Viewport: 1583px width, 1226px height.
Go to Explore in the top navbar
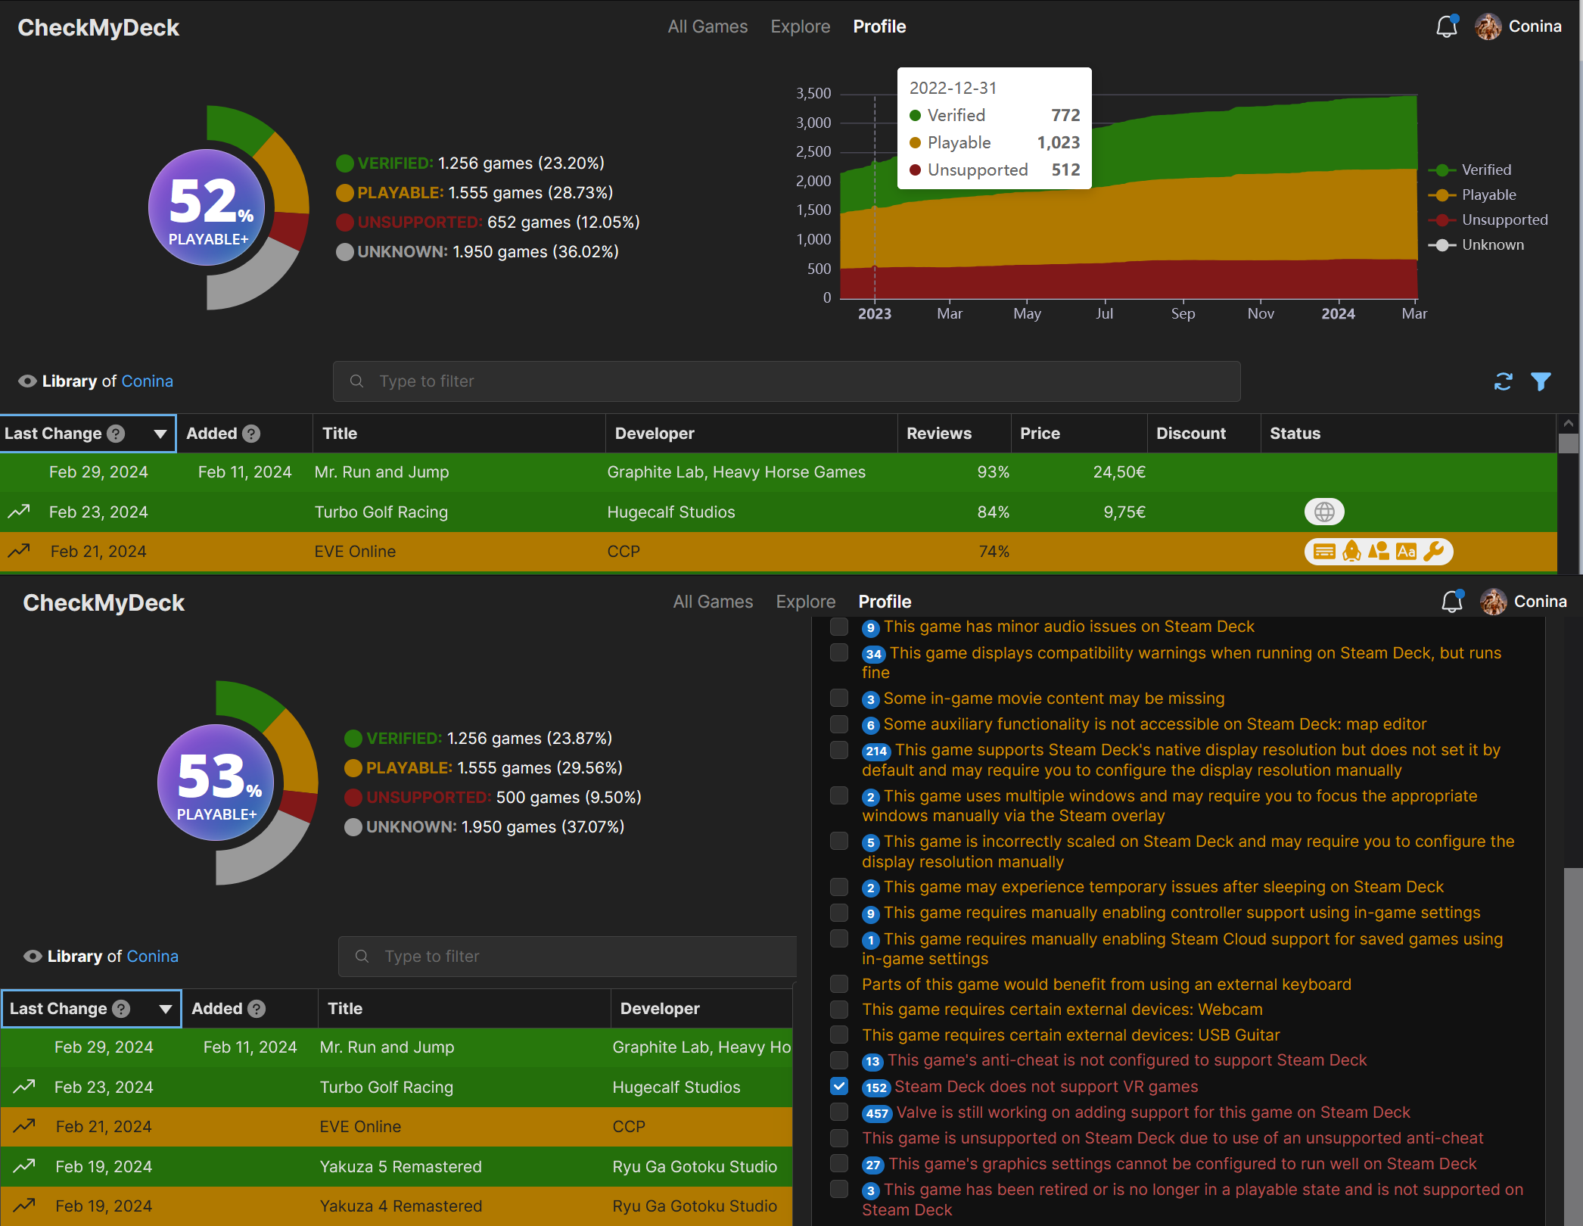point(800,26)
